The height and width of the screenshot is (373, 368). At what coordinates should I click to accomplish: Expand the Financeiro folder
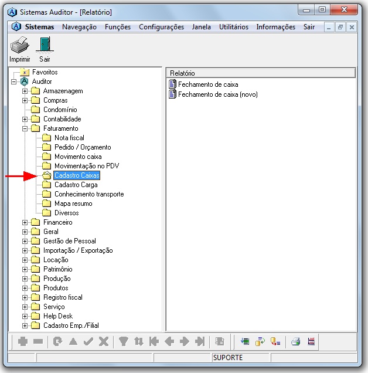[x=25, y=222]
